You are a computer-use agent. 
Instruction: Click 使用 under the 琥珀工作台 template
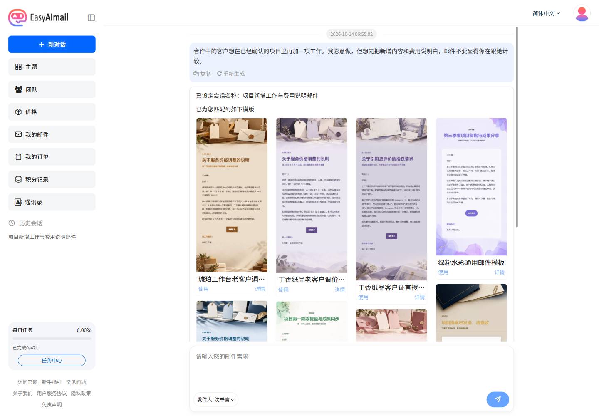coord(203,289)
